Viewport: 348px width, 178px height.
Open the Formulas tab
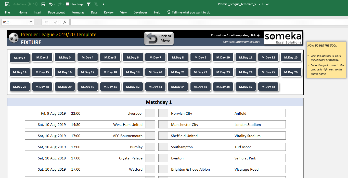click(x=78, y=12)
